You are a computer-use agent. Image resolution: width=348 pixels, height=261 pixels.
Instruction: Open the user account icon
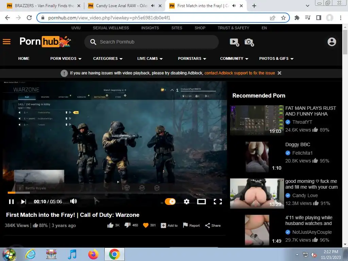[x=332, y=42]
